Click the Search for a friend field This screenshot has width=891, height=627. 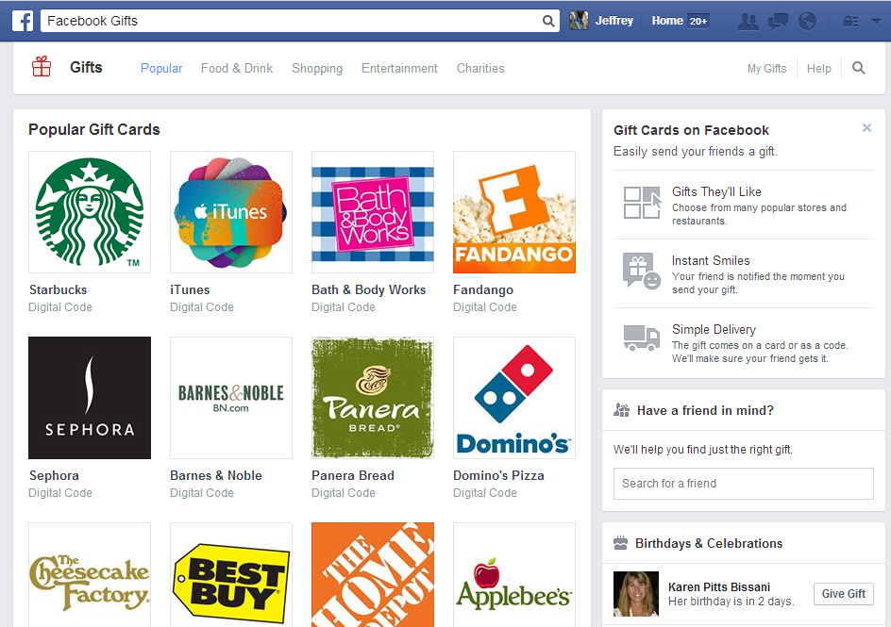coord(743,484)
